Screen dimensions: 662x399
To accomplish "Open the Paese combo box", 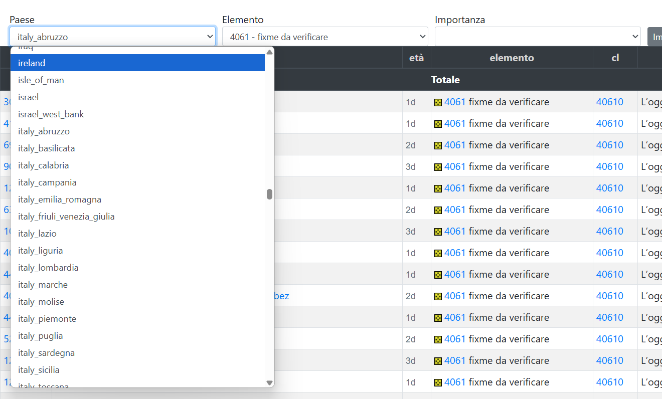I will [113, 37].
